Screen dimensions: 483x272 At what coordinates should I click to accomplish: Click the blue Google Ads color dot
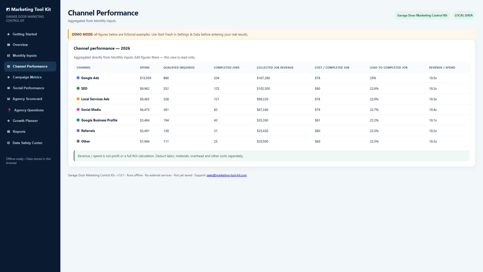pos(78,78)
